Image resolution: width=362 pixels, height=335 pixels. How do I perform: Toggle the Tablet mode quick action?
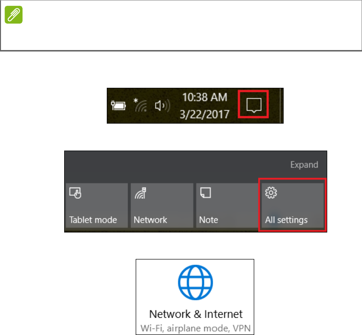point(97,206)
